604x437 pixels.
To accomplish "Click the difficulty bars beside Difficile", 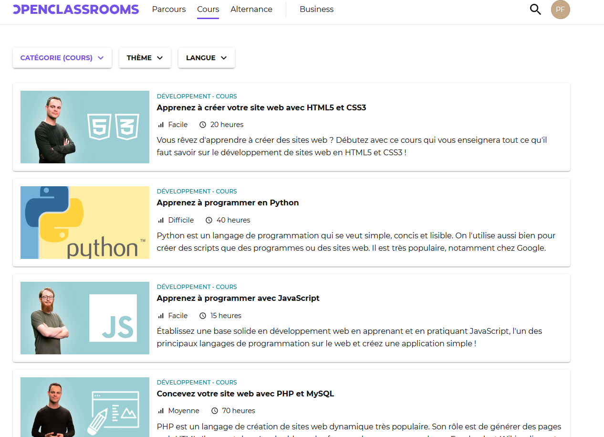I will click(x=160, y=220).
